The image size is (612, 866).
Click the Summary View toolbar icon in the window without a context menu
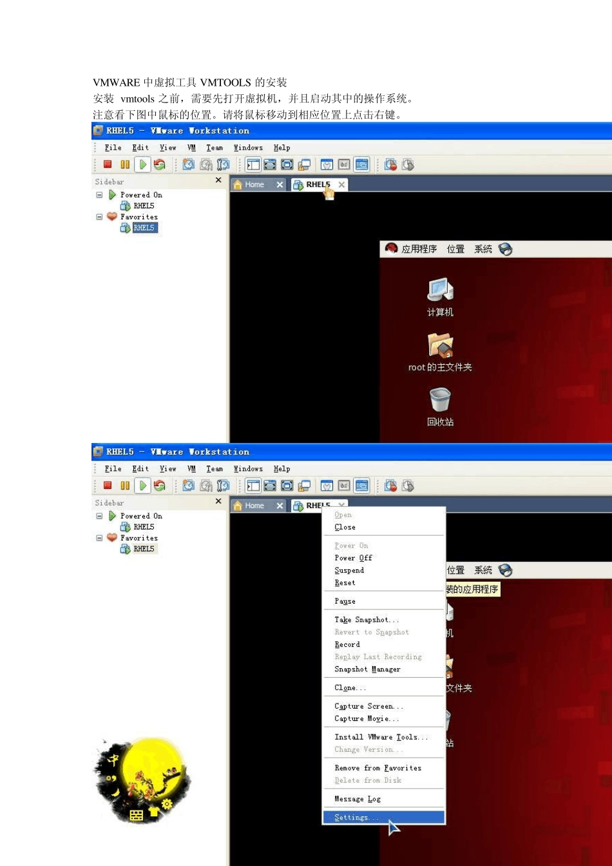click(x=327, y=164)
